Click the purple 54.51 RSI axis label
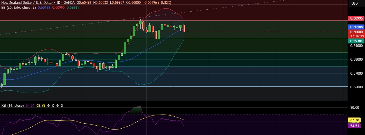The width and height of the screenshot is (365, 135). 354,126
